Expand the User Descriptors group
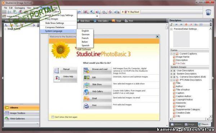The width and height of the screenshot is (216, 133). pos(171,71)
